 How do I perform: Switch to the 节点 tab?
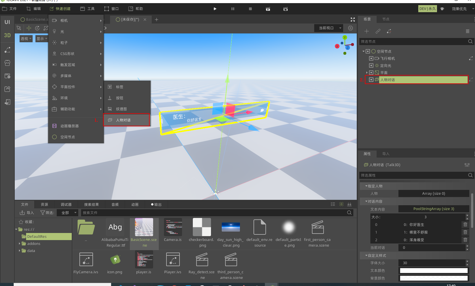[386, 19]
